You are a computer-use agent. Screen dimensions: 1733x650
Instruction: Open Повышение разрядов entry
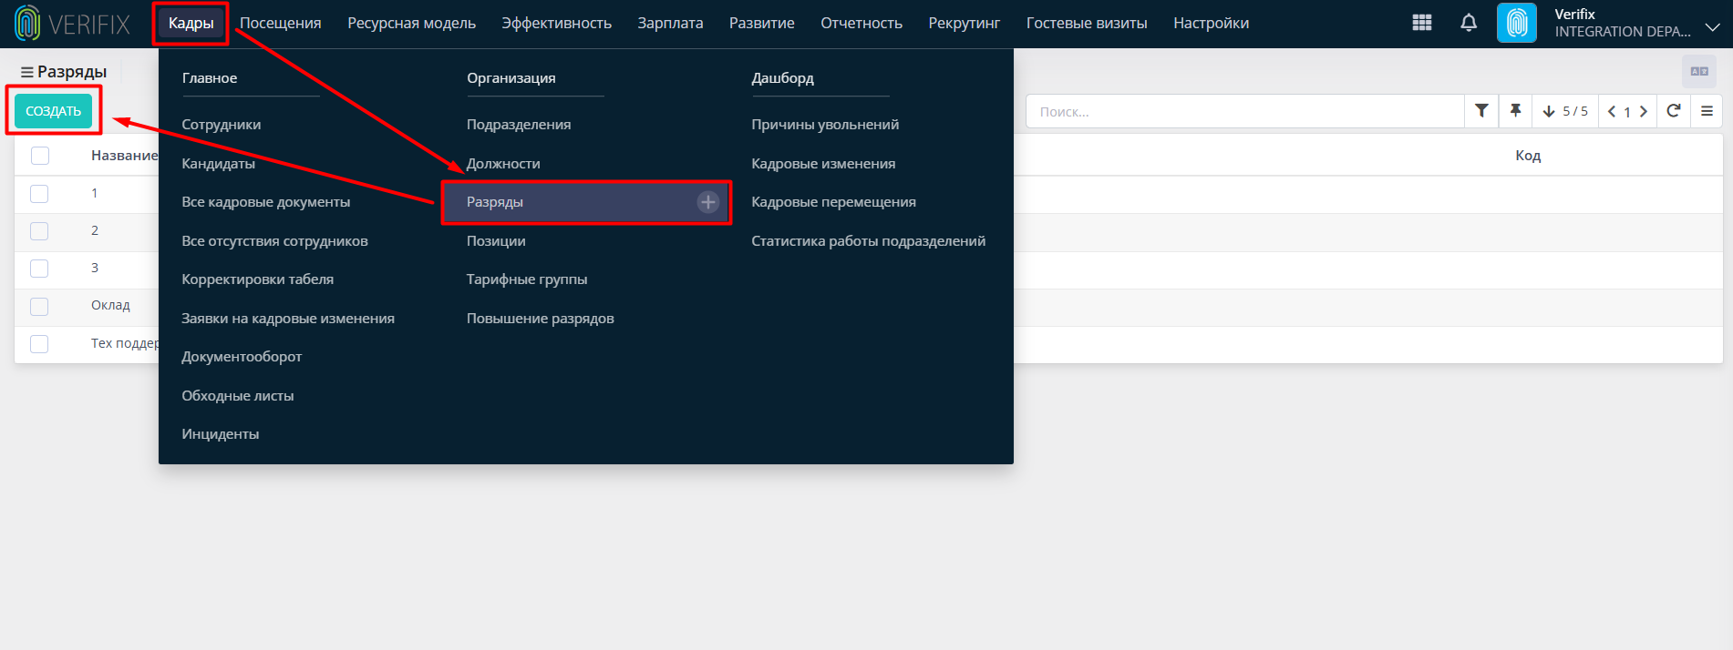pyautogui.click(x=541, y=319)
